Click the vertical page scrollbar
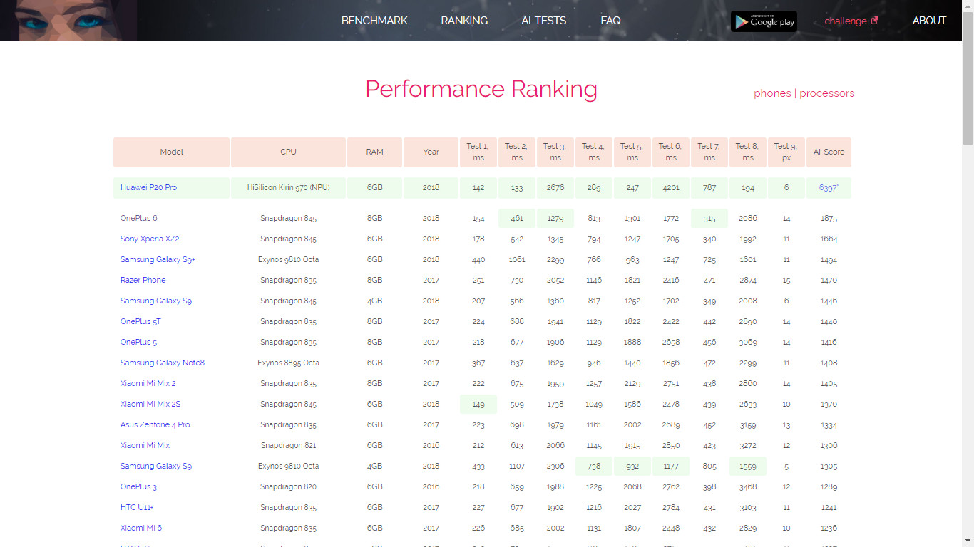 tap(968, 285)
